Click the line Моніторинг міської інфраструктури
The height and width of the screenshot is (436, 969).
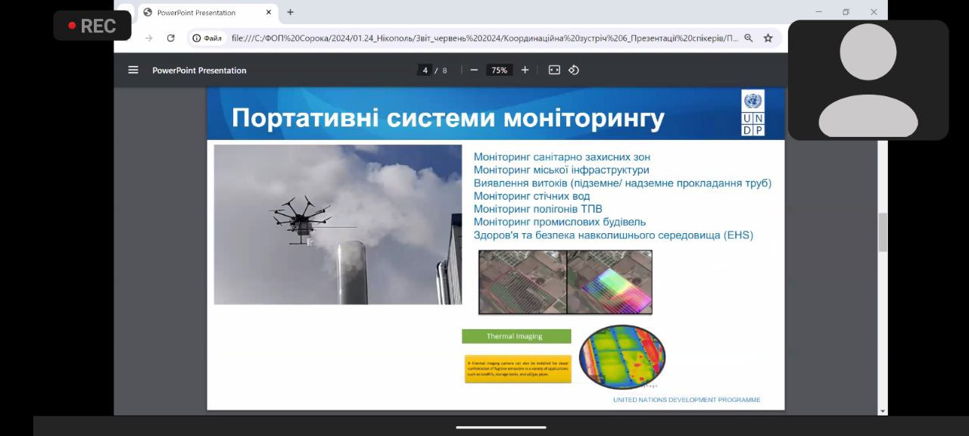[561, 170]
